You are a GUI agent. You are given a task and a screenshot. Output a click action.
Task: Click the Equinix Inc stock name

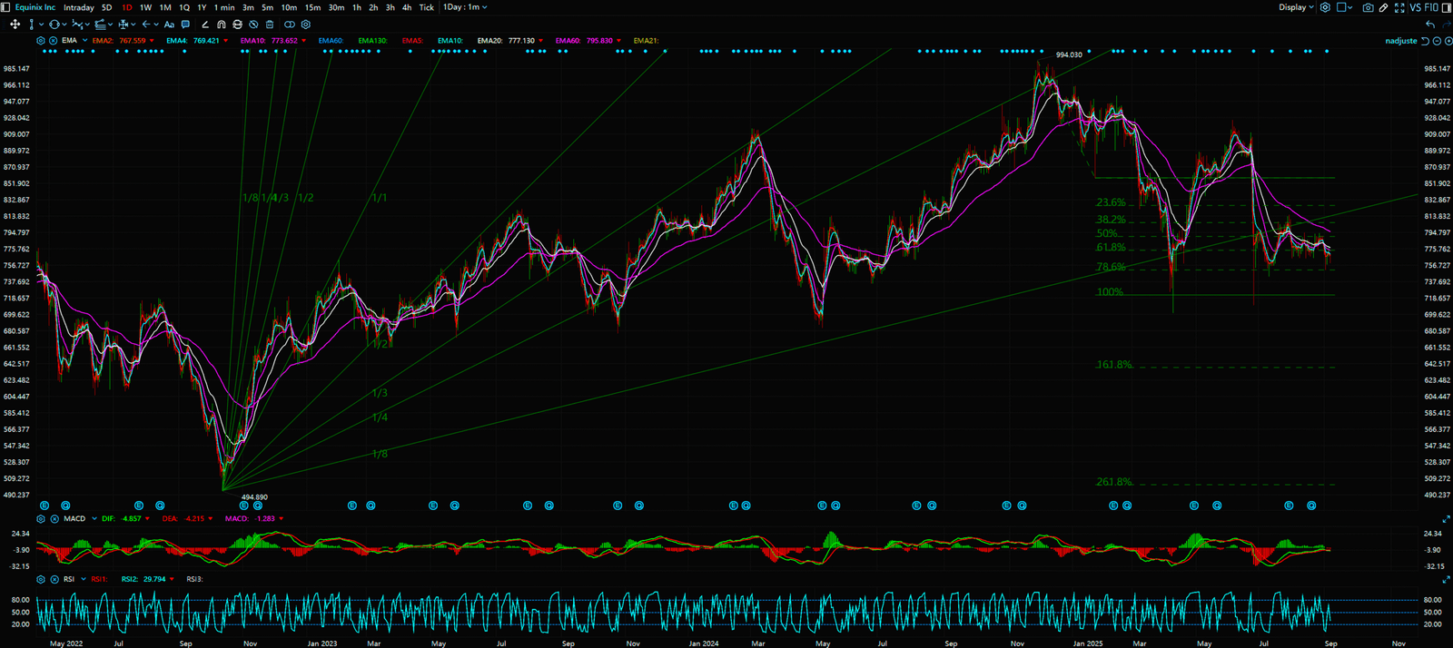tap(35, 7)
